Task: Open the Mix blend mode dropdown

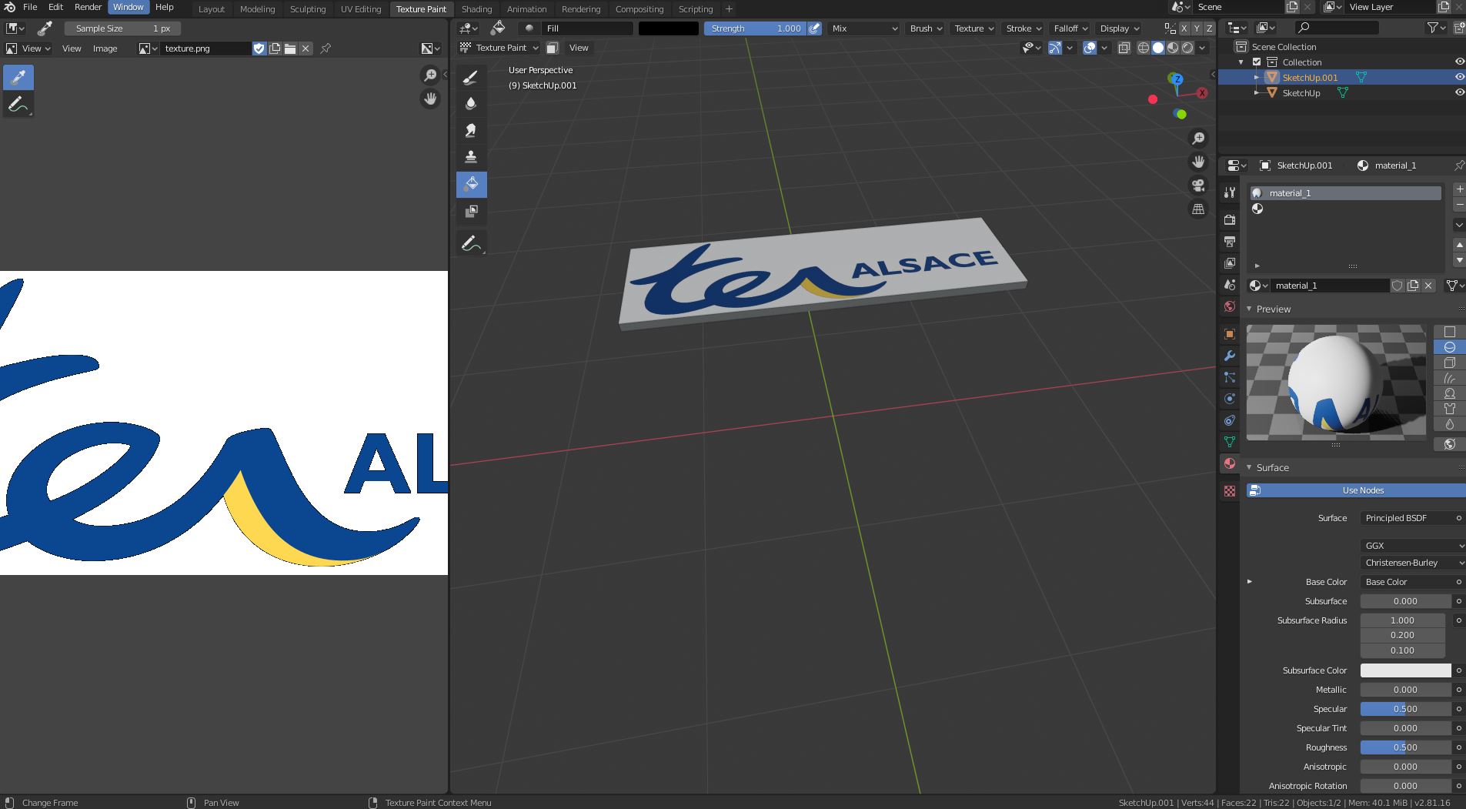Action: pos(864,28)
